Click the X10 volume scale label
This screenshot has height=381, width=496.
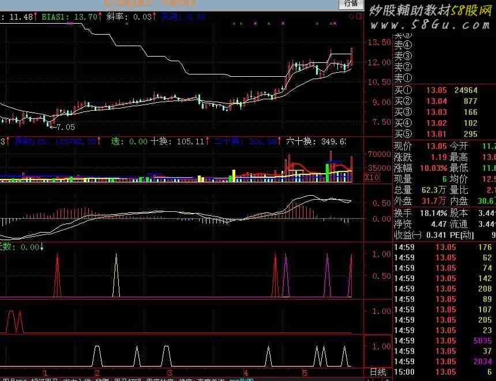[x=372, y=178]
